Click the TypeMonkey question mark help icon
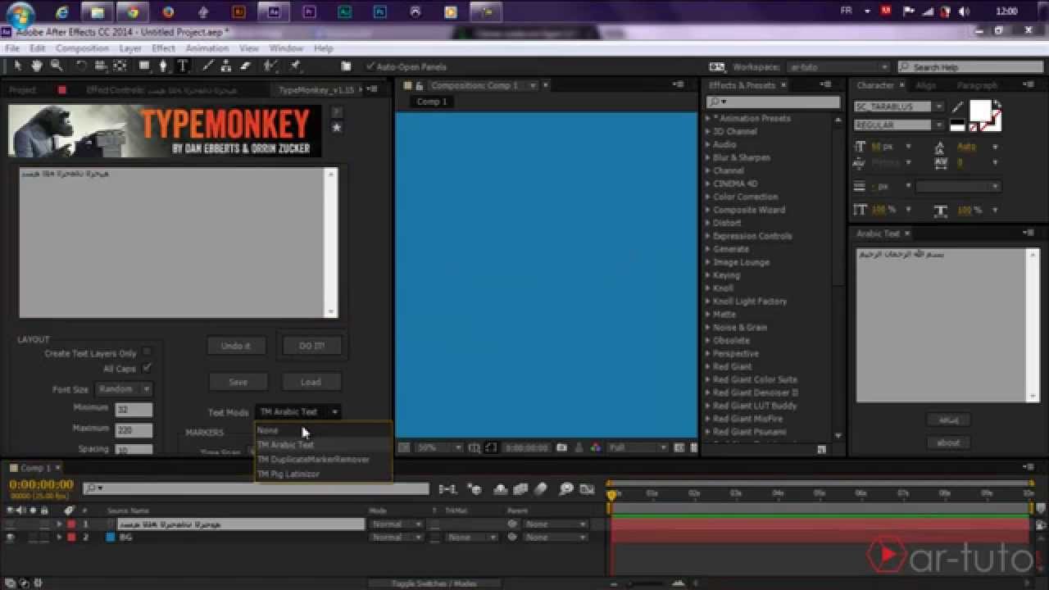 coord(336,112)
